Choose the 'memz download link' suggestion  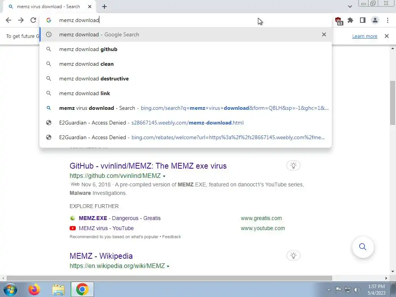coord(186,93)
